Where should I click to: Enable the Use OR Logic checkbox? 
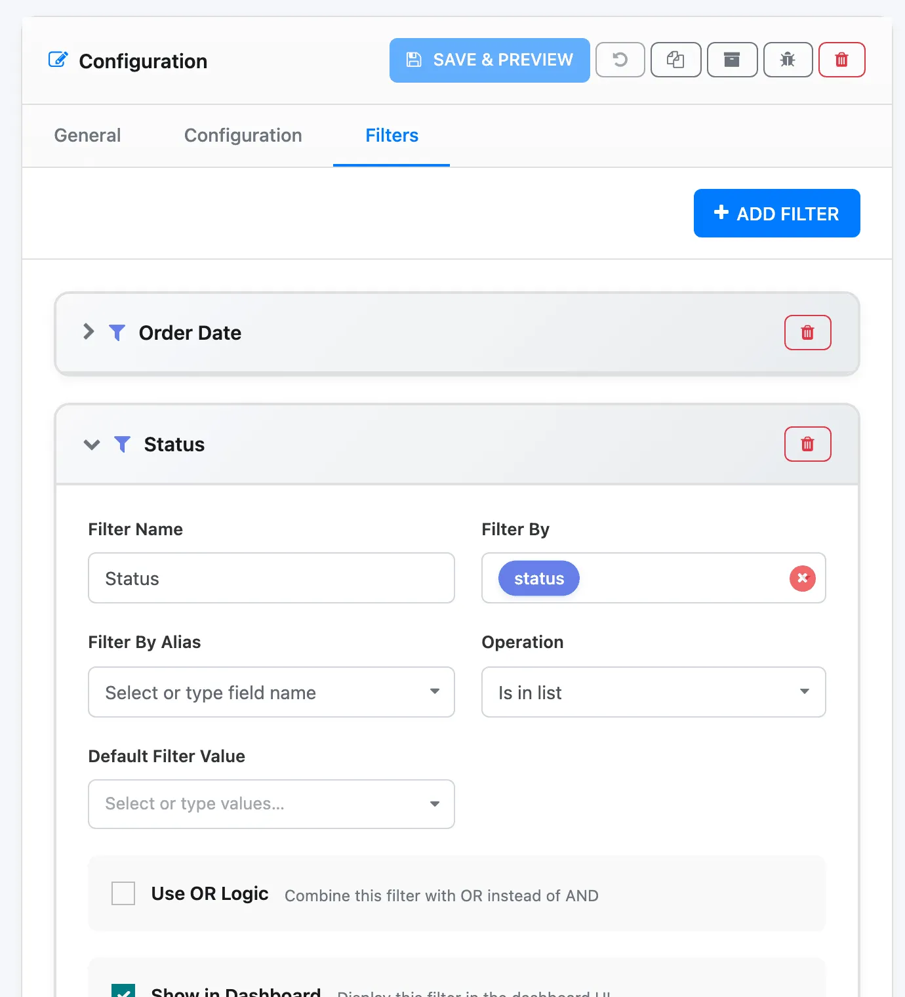[x=123, y=893]
